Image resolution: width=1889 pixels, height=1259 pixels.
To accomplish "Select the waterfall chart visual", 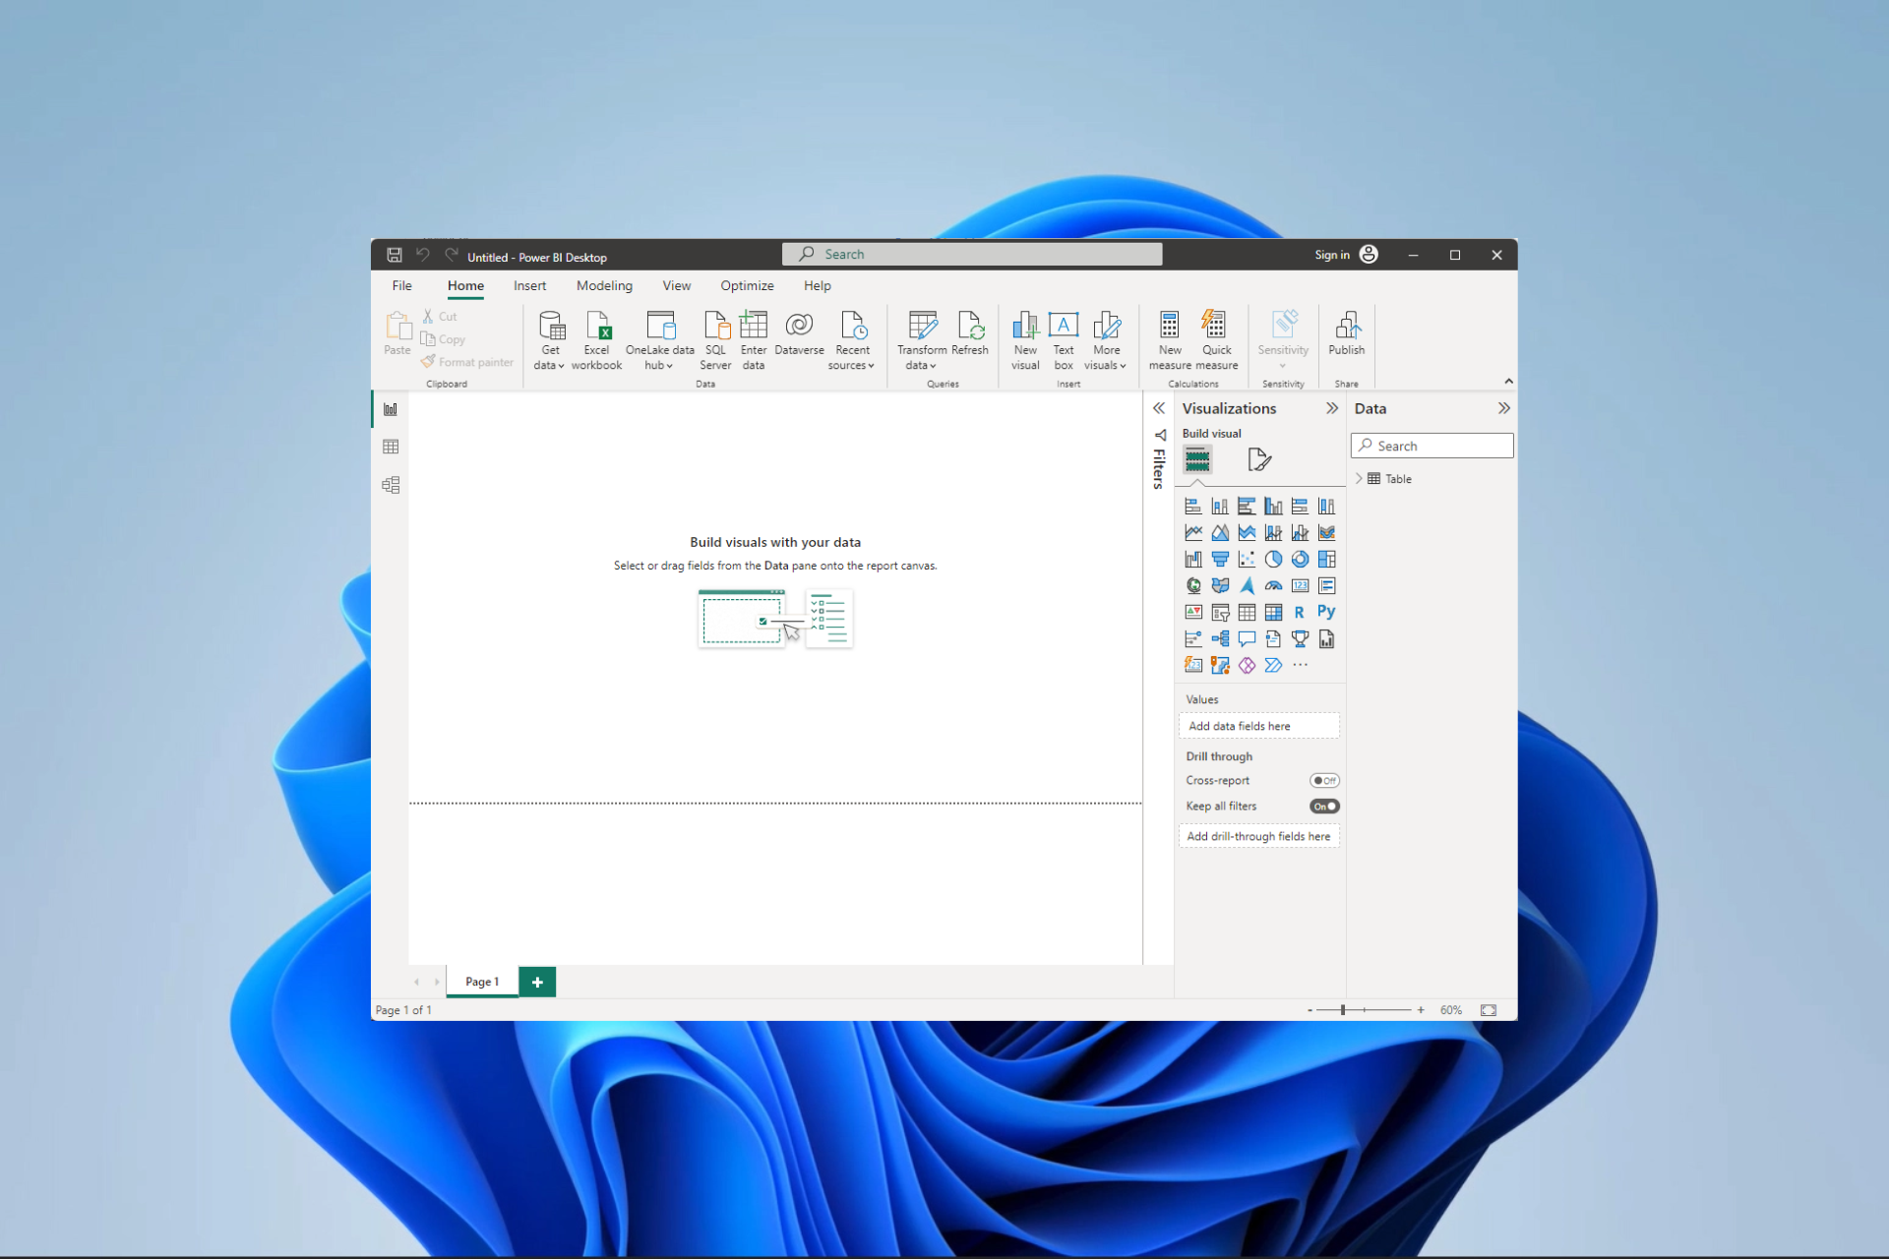I will click(1193, 560).
